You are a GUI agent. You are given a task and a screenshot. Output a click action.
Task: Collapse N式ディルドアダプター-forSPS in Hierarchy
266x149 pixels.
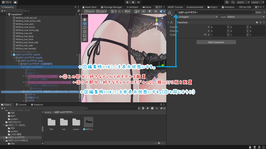coord(11,55)
